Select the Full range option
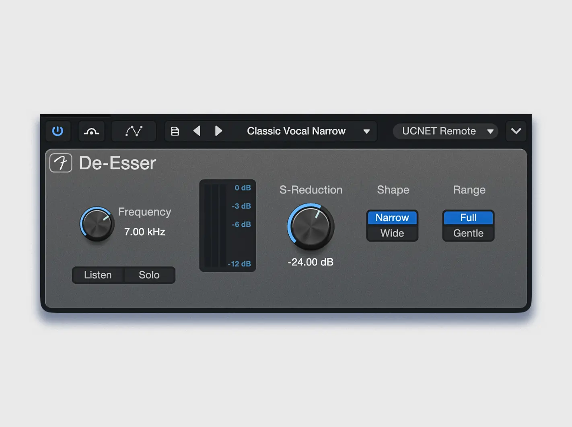 click(468, 218)
